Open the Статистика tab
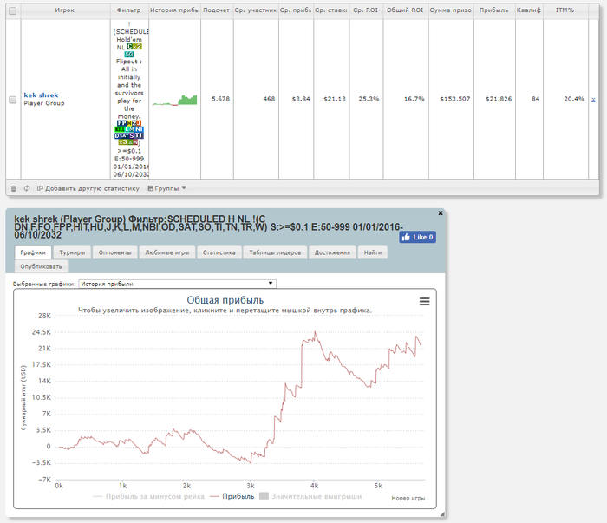607x523 pixels. click(219, 252)
